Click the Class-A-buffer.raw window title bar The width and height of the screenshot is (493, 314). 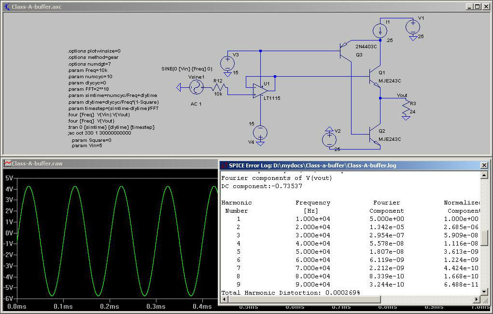point(110,164)
